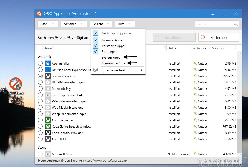
Task: Expand the Sprache wechseln submenu arrow
Action: (142, 70)
